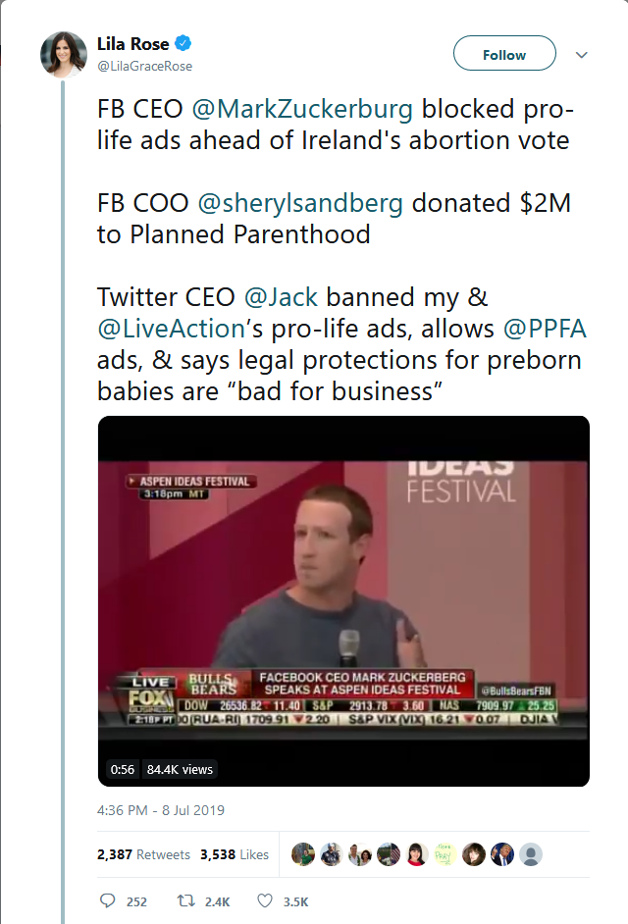Open the @LilaGraceRose handle

[144, 66]
